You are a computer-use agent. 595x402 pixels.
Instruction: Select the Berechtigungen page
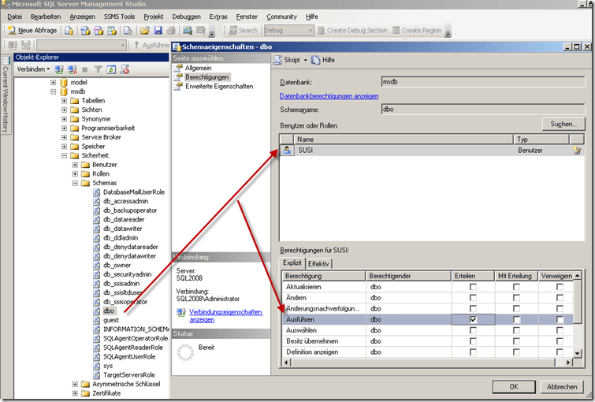[206, 77]
